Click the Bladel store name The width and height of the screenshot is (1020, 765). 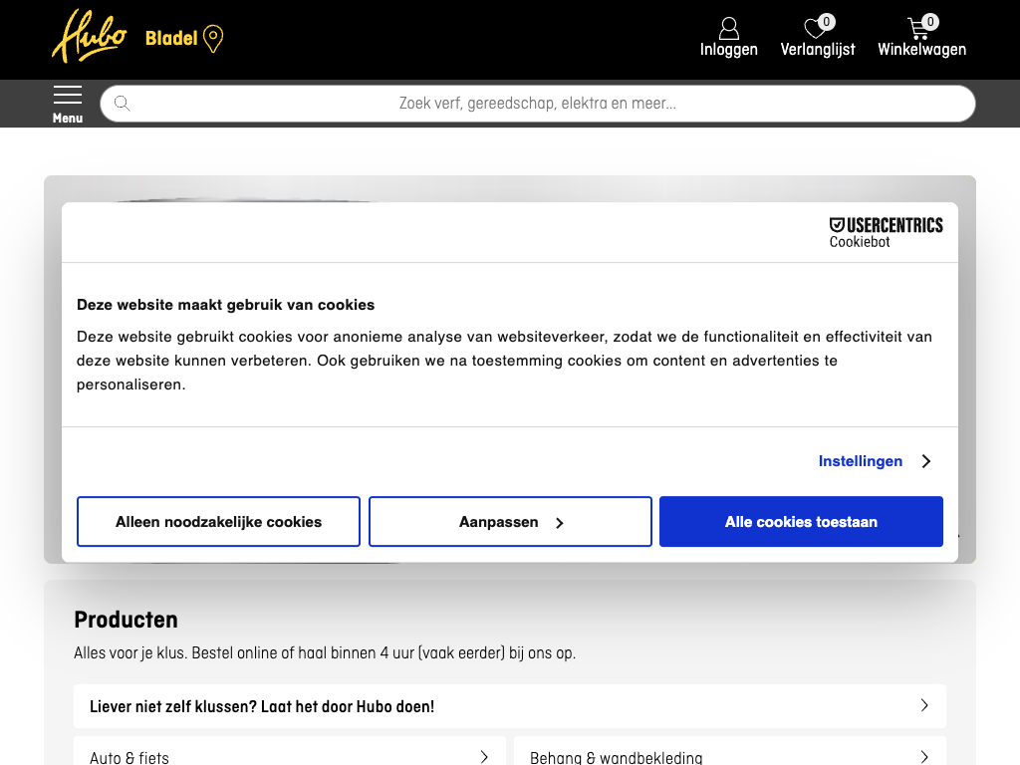(x=171, y=39)
